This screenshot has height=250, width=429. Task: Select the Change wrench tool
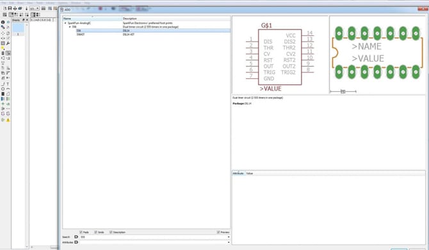point(8,43)
